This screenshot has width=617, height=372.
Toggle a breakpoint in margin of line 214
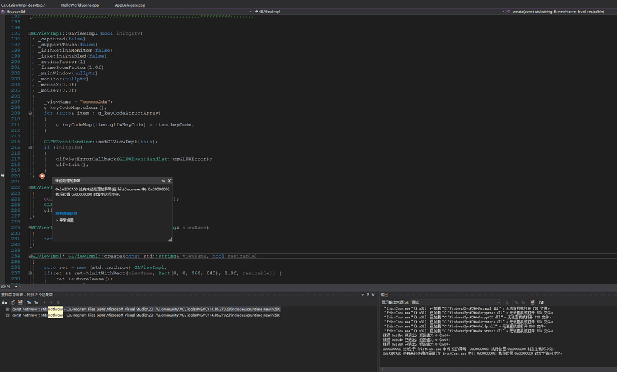point(3,142)
